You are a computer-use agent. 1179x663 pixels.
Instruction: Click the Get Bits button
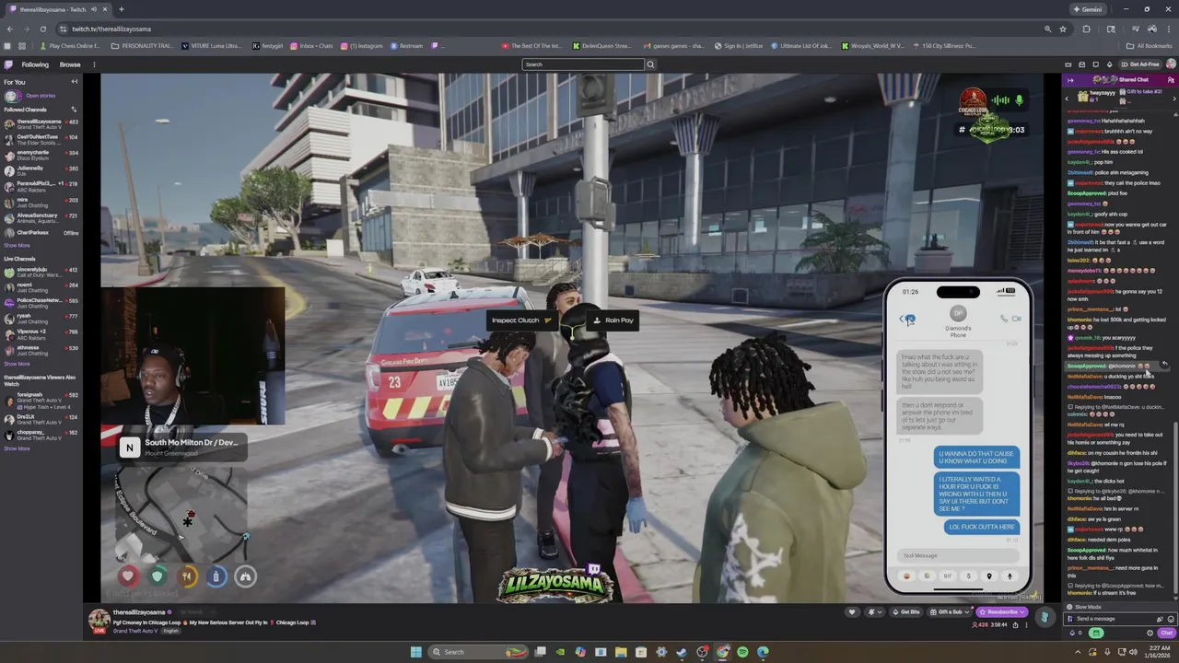905,612
